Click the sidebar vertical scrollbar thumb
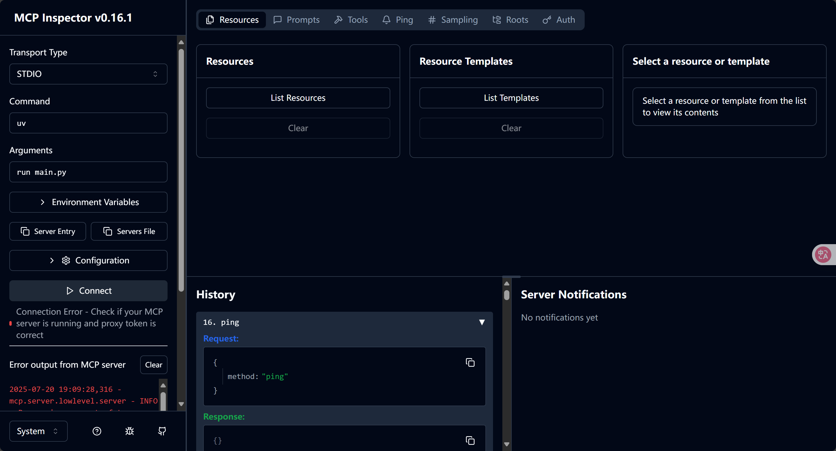This screenshot has height=451, width=836. tap(181, 170)
